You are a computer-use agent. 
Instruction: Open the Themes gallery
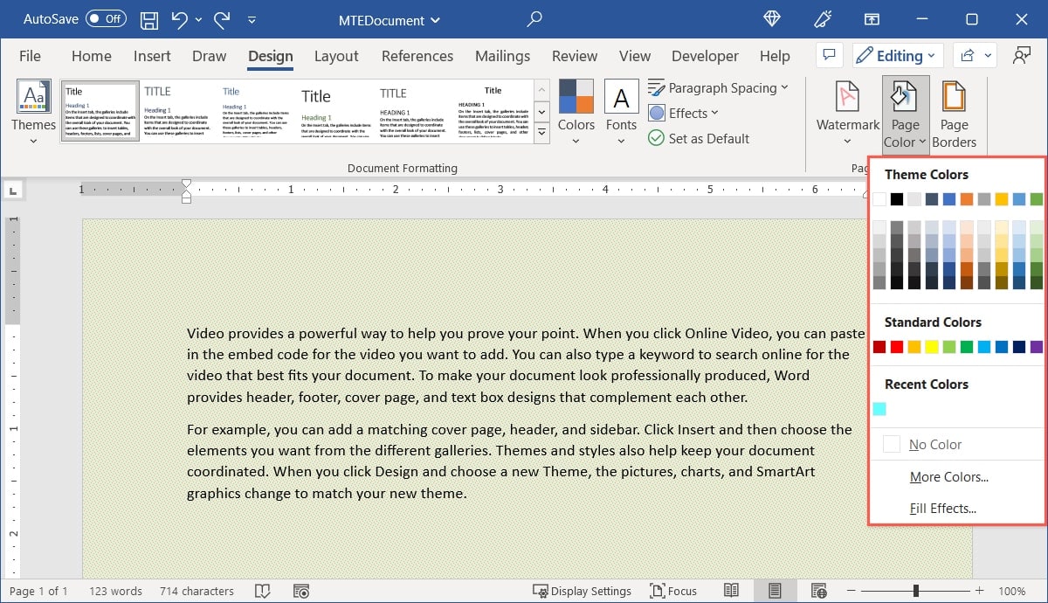point(33,111)
